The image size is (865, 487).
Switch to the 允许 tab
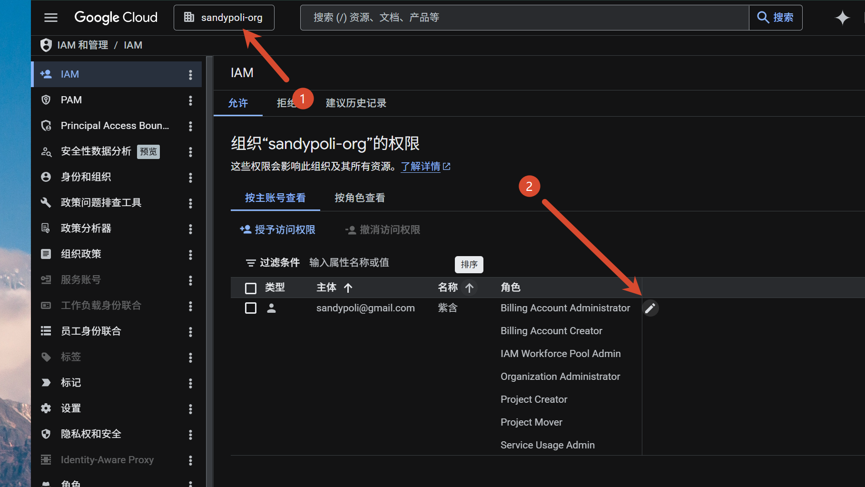tap(238, 103)
